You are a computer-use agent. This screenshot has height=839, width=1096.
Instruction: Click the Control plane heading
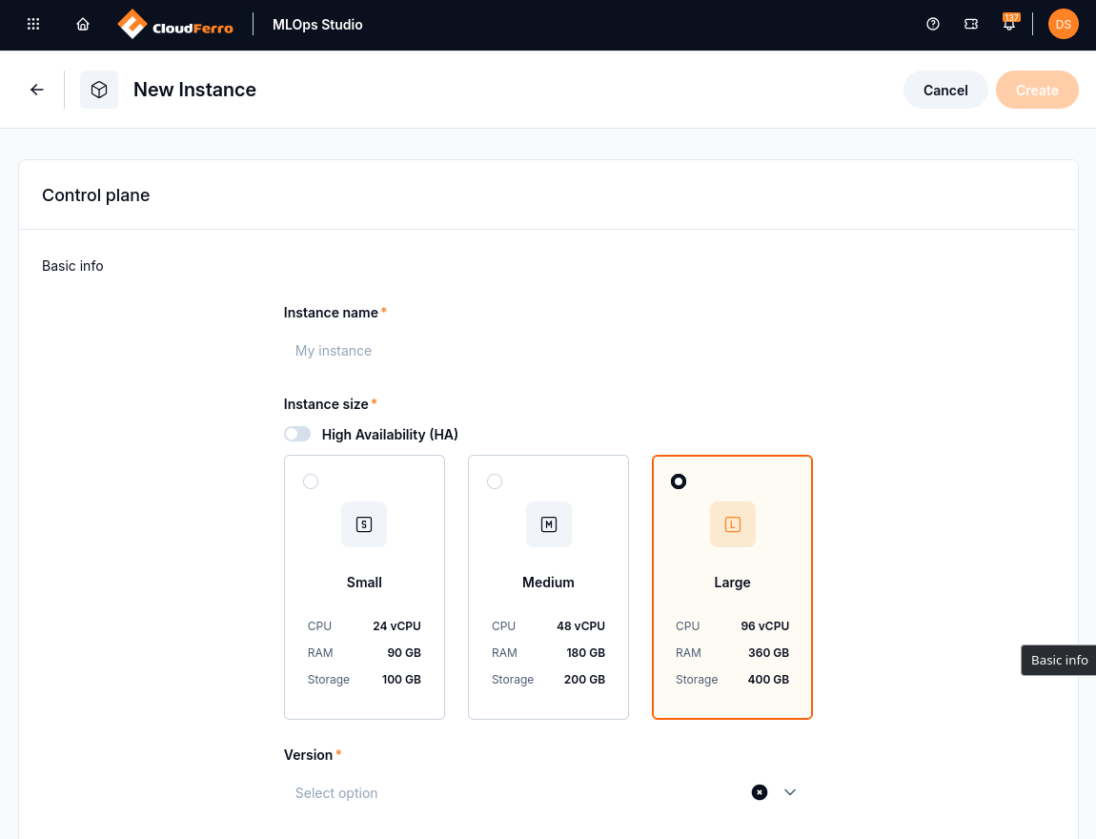pyautogui.click(x=95, y=195)
